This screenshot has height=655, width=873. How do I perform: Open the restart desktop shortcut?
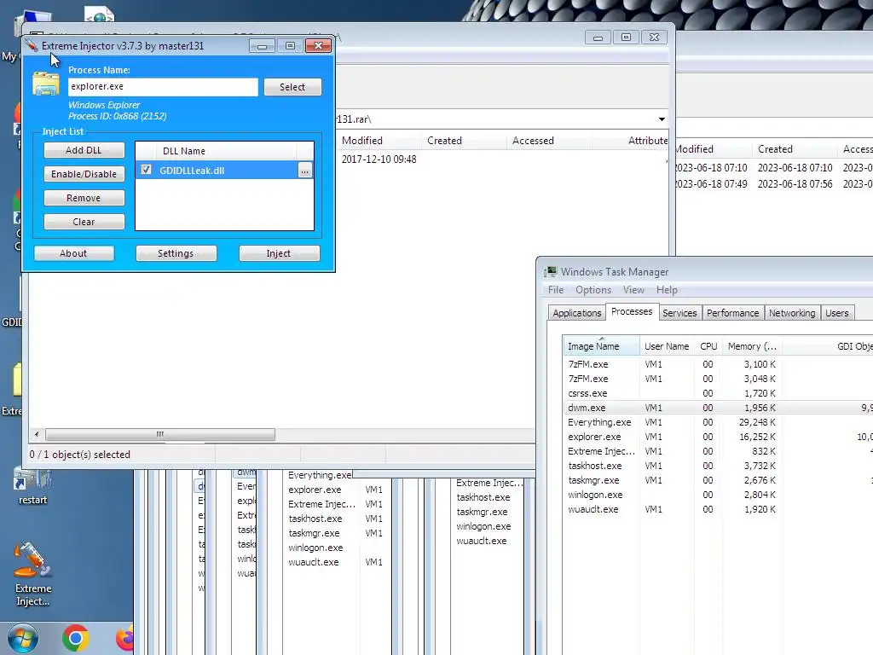[32, 487]
